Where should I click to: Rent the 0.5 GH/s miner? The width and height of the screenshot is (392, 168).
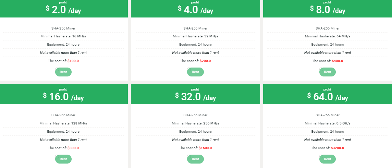tap(328, 159)
